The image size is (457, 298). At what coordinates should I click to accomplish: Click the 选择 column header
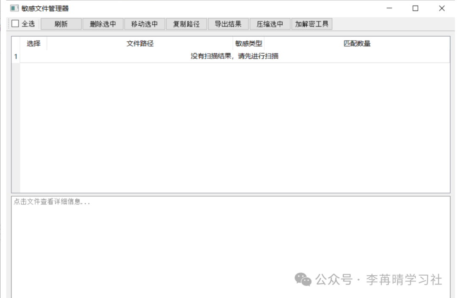[33, 43]
